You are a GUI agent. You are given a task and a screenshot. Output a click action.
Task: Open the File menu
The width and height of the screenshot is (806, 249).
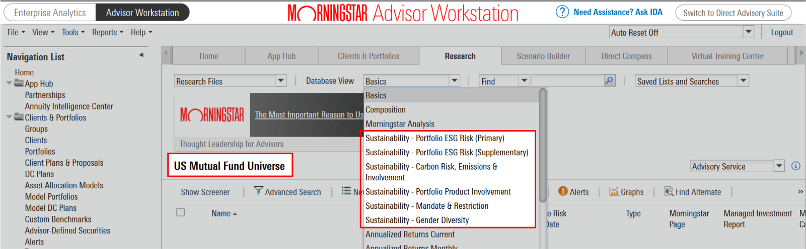[x=16, y=32]
